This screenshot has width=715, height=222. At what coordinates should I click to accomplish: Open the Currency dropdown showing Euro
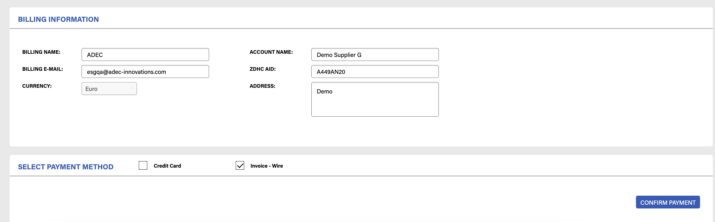109,89
